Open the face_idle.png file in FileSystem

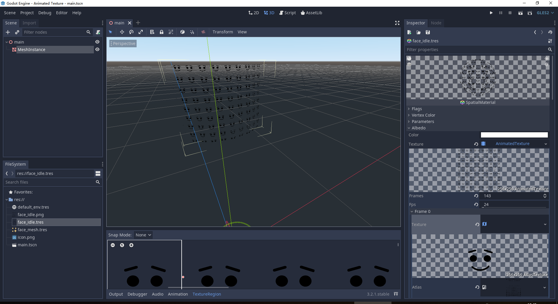pos(30,215)
